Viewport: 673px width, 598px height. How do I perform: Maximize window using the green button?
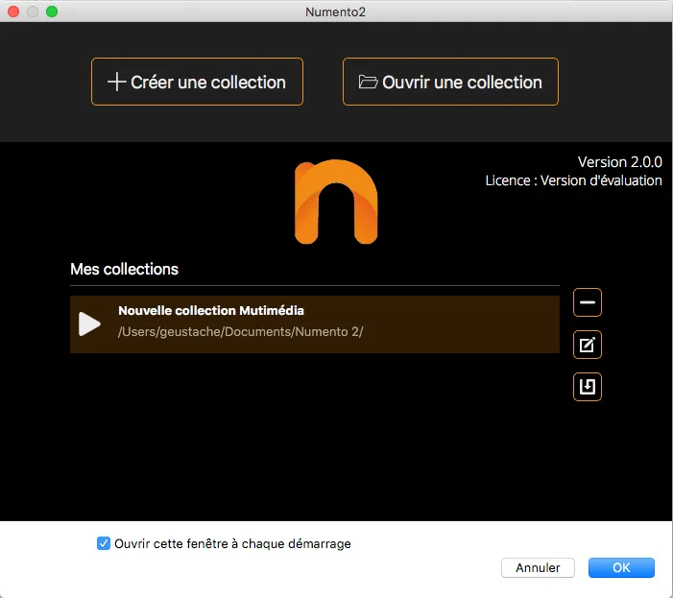[x=52, y=12]
